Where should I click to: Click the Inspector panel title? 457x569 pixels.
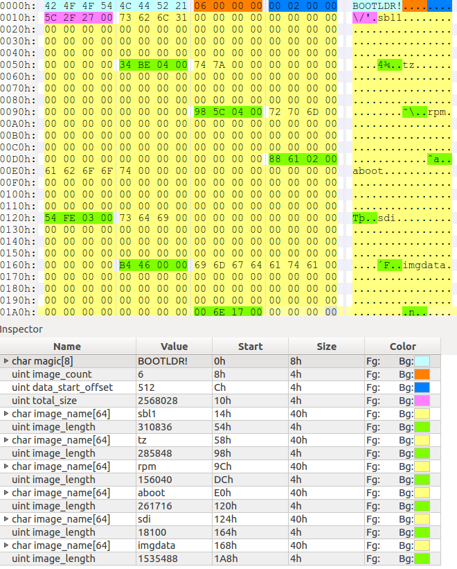[x=21, y=329]
